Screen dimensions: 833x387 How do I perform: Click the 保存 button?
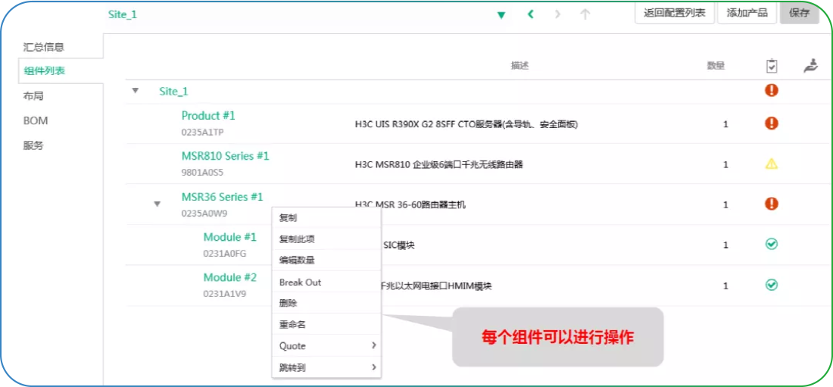799,14
